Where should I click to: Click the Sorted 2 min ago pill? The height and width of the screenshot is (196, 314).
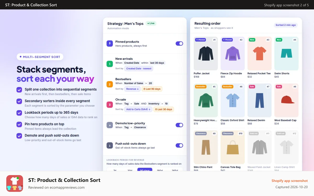pyautogui.click(x=286, y=25)
